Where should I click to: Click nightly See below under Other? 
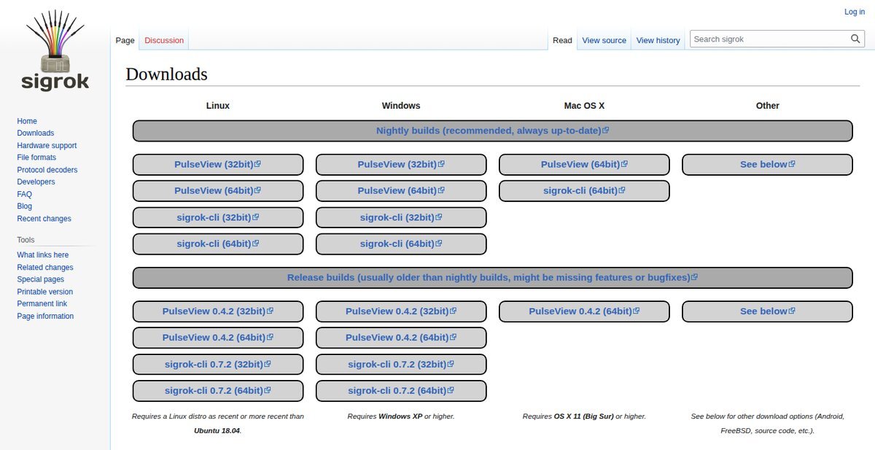[767, 164]
